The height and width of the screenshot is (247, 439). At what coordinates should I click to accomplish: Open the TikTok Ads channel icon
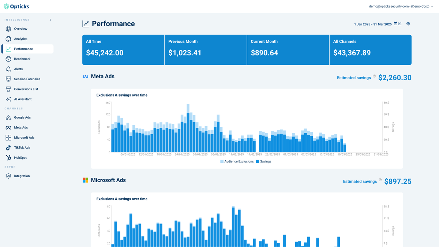click(x=8, y=147)
